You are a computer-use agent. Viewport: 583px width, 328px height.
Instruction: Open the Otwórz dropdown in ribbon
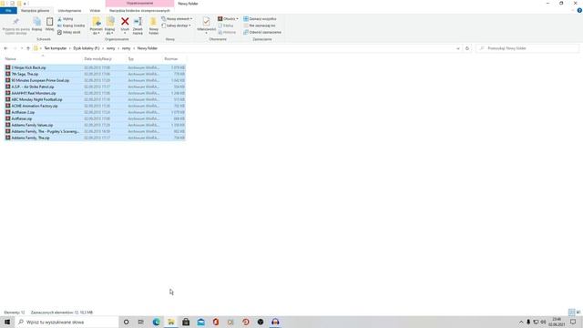(228, 19)
